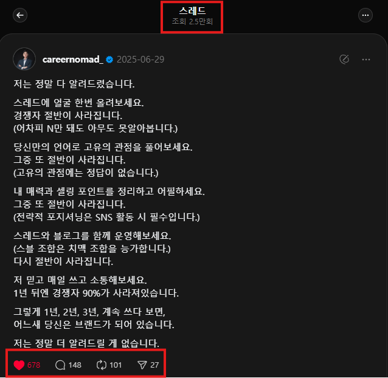Click the blue verified badge

point(109,60)
